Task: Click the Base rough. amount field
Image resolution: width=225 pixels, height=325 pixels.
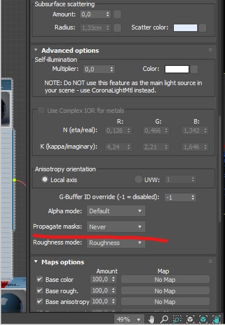Action: click(x=101, y=290)
